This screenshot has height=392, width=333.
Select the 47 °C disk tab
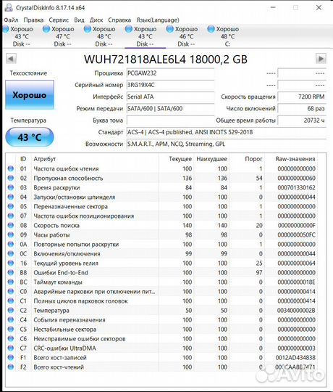[62, 36]
